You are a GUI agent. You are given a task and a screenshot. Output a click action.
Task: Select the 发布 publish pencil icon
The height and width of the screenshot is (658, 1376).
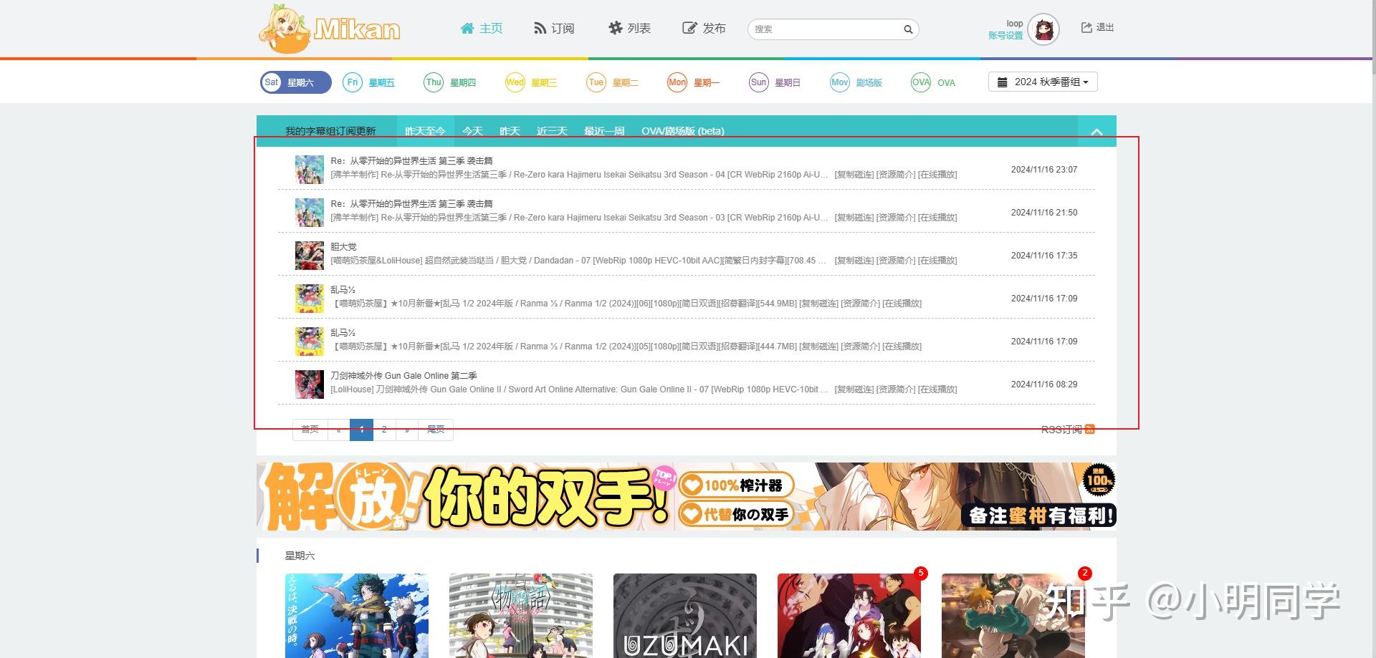click(x=687, y=28)
